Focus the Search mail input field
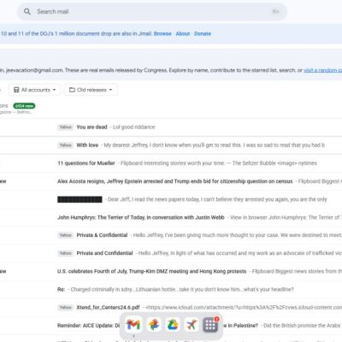Screen dimensions: 342x342 pos(151,12)
